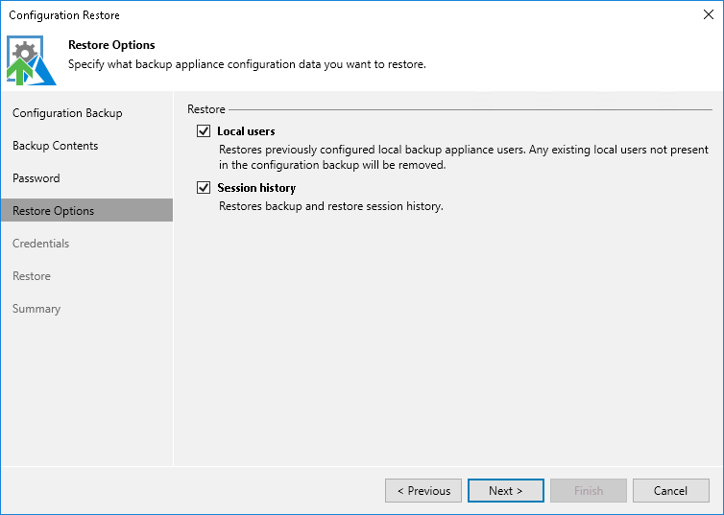Click the Credentials step in sidebar
Image resolution: width=724 pixels, height=515 pixels.
41,244
